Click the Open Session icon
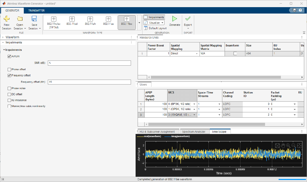 19,22
